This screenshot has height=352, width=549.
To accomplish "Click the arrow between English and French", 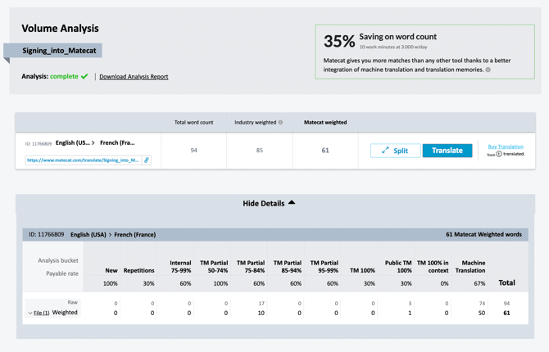I will (x=93, y=143).
